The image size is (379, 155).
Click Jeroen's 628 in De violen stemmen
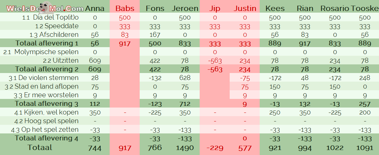[x=185, y=78]
